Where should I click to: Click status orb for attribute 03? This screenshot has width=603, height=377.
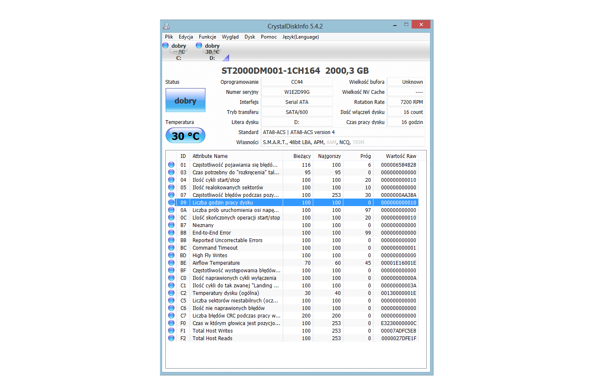[x=171, y=172]
